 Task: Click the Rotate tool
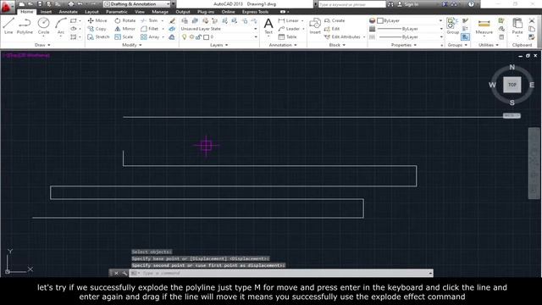tap(124, 20)
